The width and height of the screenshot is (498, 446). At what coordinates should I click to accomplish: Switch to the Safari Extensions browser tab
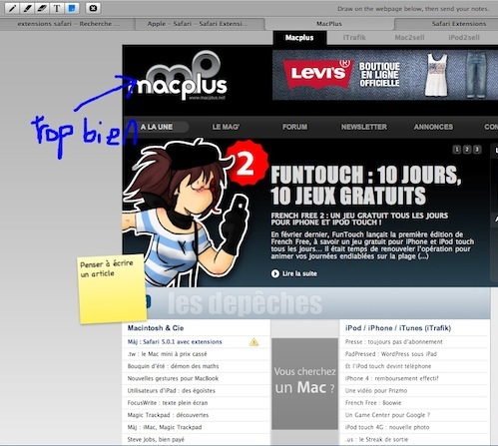tap(459, 24)
